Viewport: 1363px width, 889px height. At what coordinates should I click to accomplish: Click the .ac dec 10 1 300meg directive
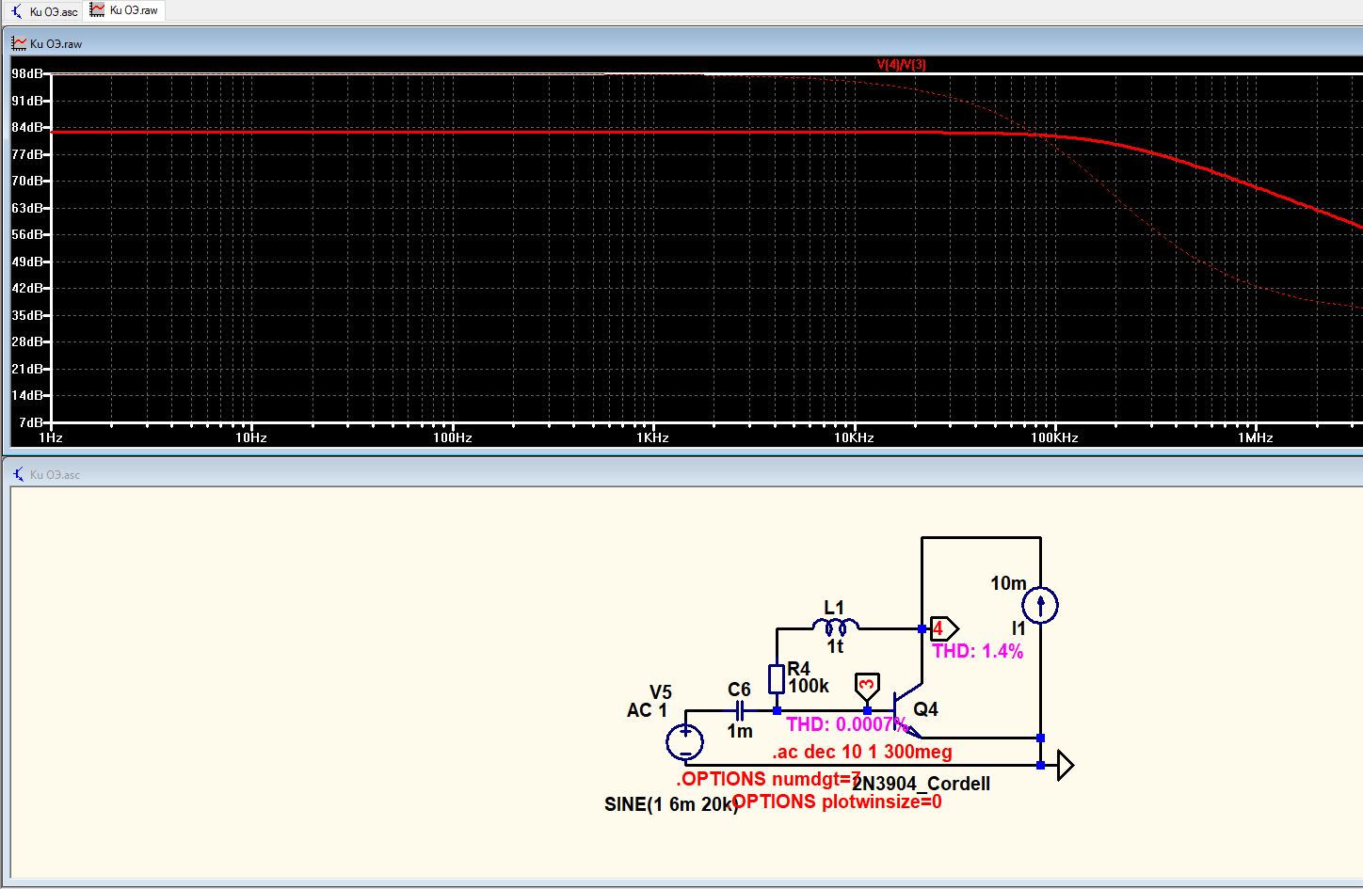(x=862, y=752)
